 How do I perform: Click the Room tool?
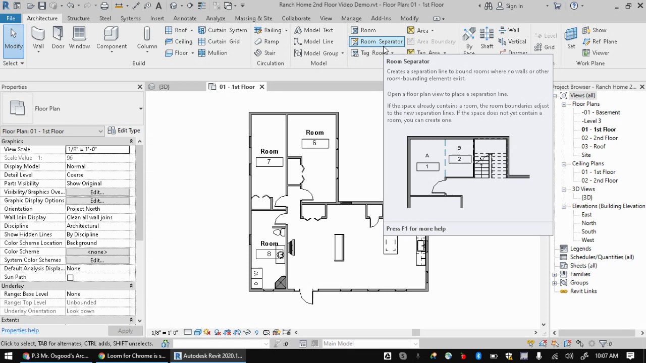(363, 30)
